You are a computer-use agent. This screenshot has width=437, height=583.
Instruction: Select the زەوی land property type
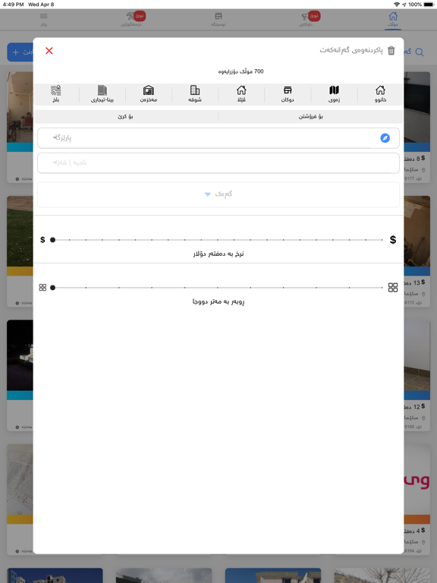(334, 93)
